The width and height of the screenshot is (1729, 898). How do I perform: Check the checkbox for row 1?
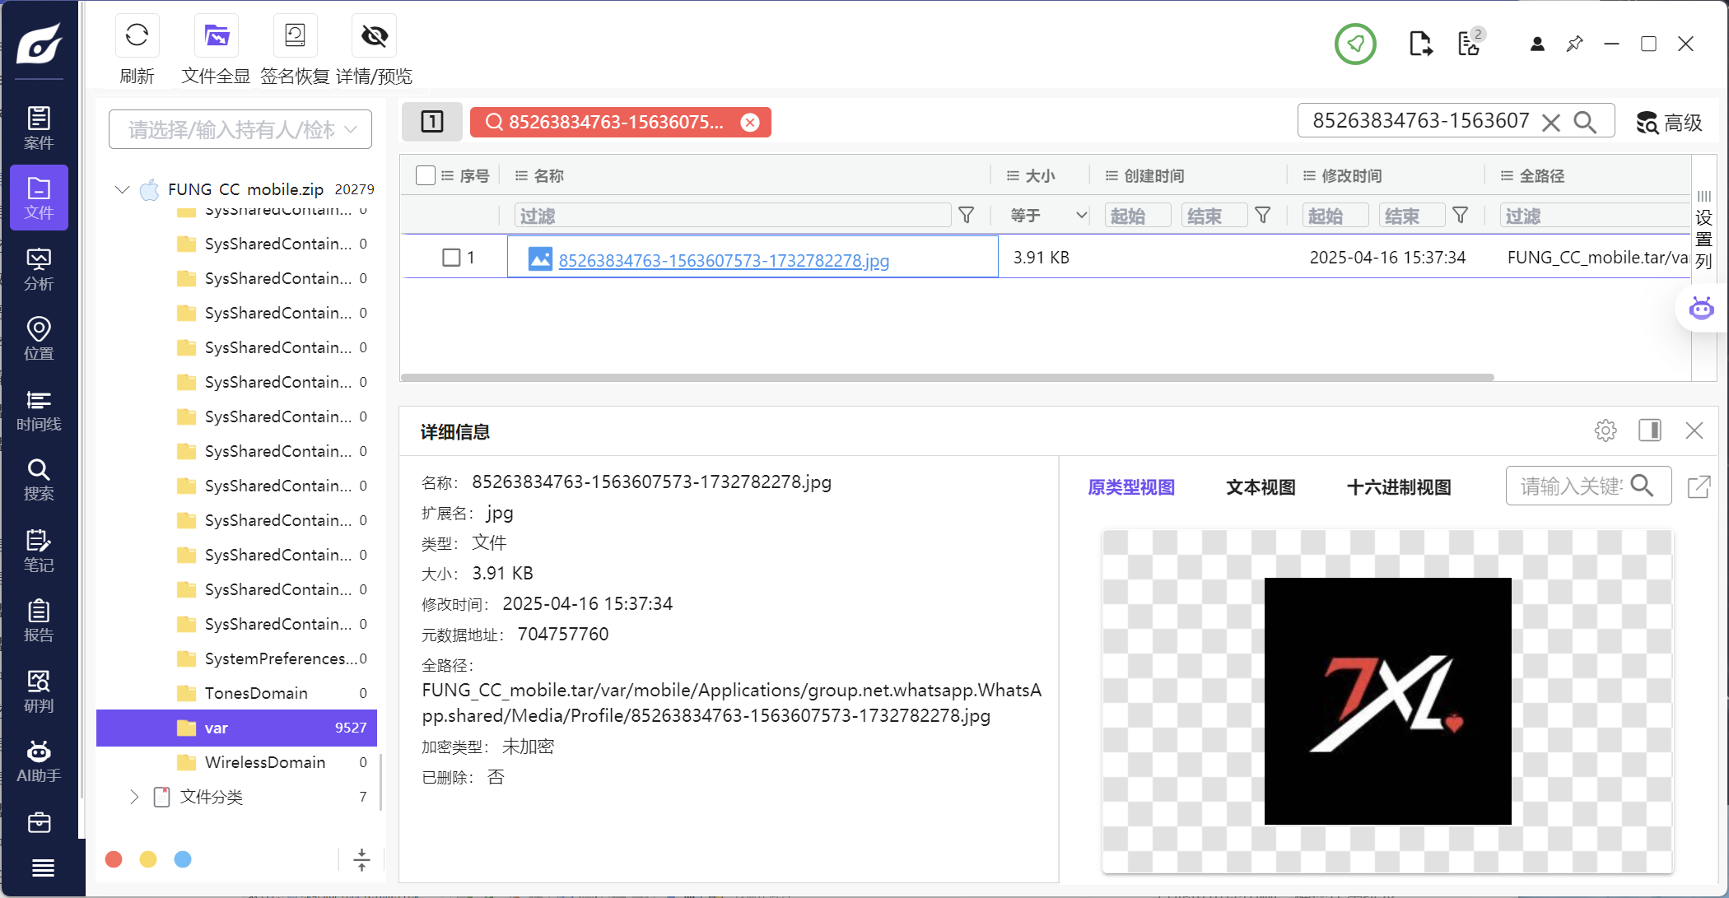451,258
